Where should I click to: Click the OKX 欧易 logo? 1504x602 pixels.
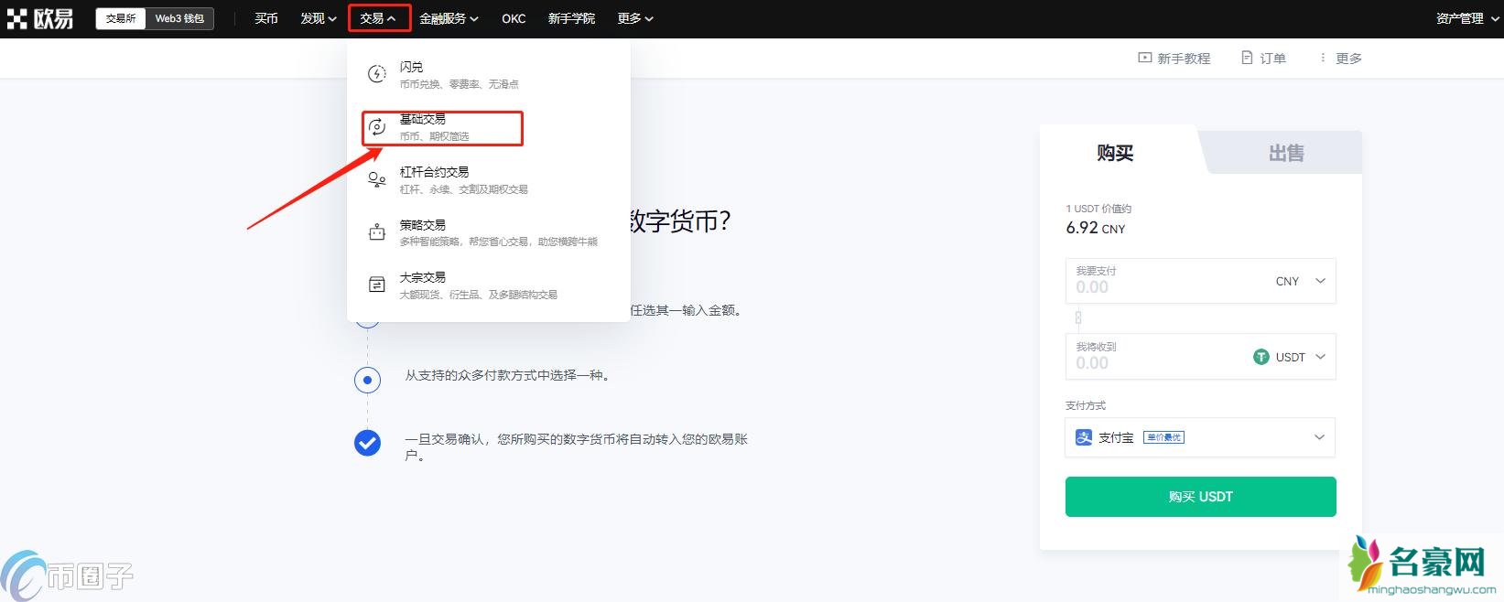40,18
